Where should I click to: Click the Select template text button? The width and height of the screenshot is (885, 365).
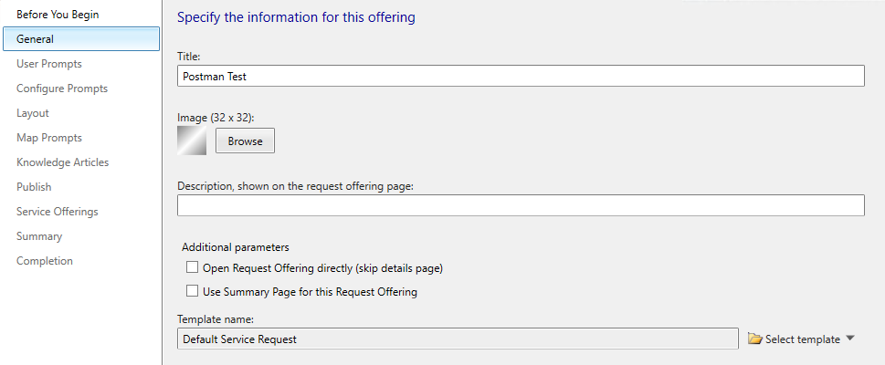coord(802,339)
